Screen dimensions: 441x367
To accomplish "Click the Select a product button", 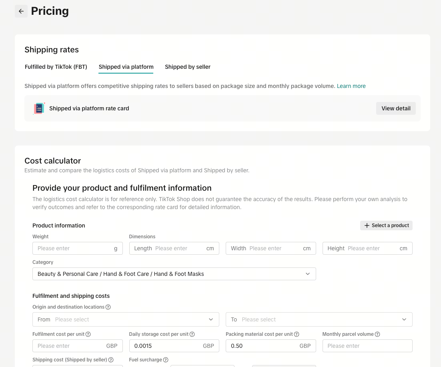I will [386, 225].
